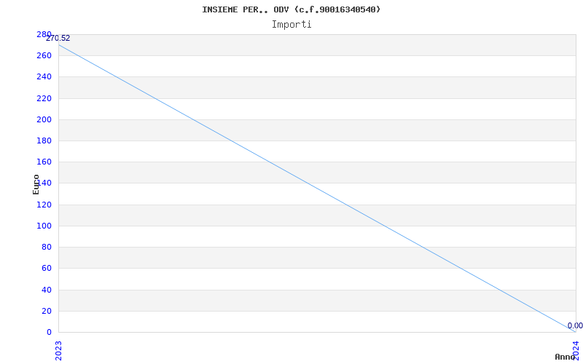Click the 160 y-axis tick label

[44, 162]
